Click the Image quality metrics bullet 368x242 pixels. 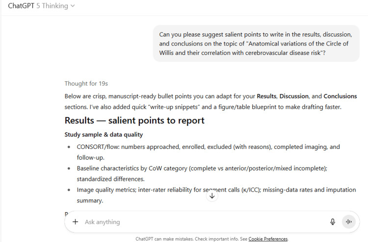click(216, 195)
